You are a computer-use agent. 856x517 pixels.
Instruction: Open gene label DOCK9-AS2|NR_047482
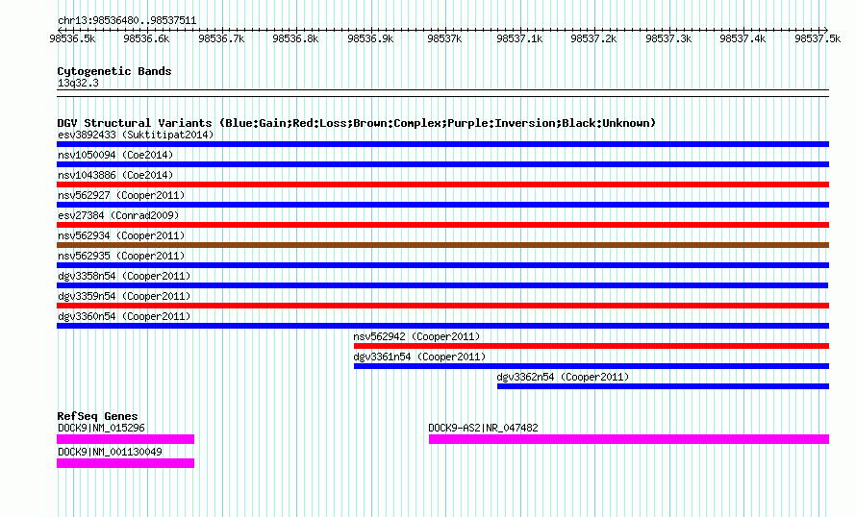tap(483, 428)
